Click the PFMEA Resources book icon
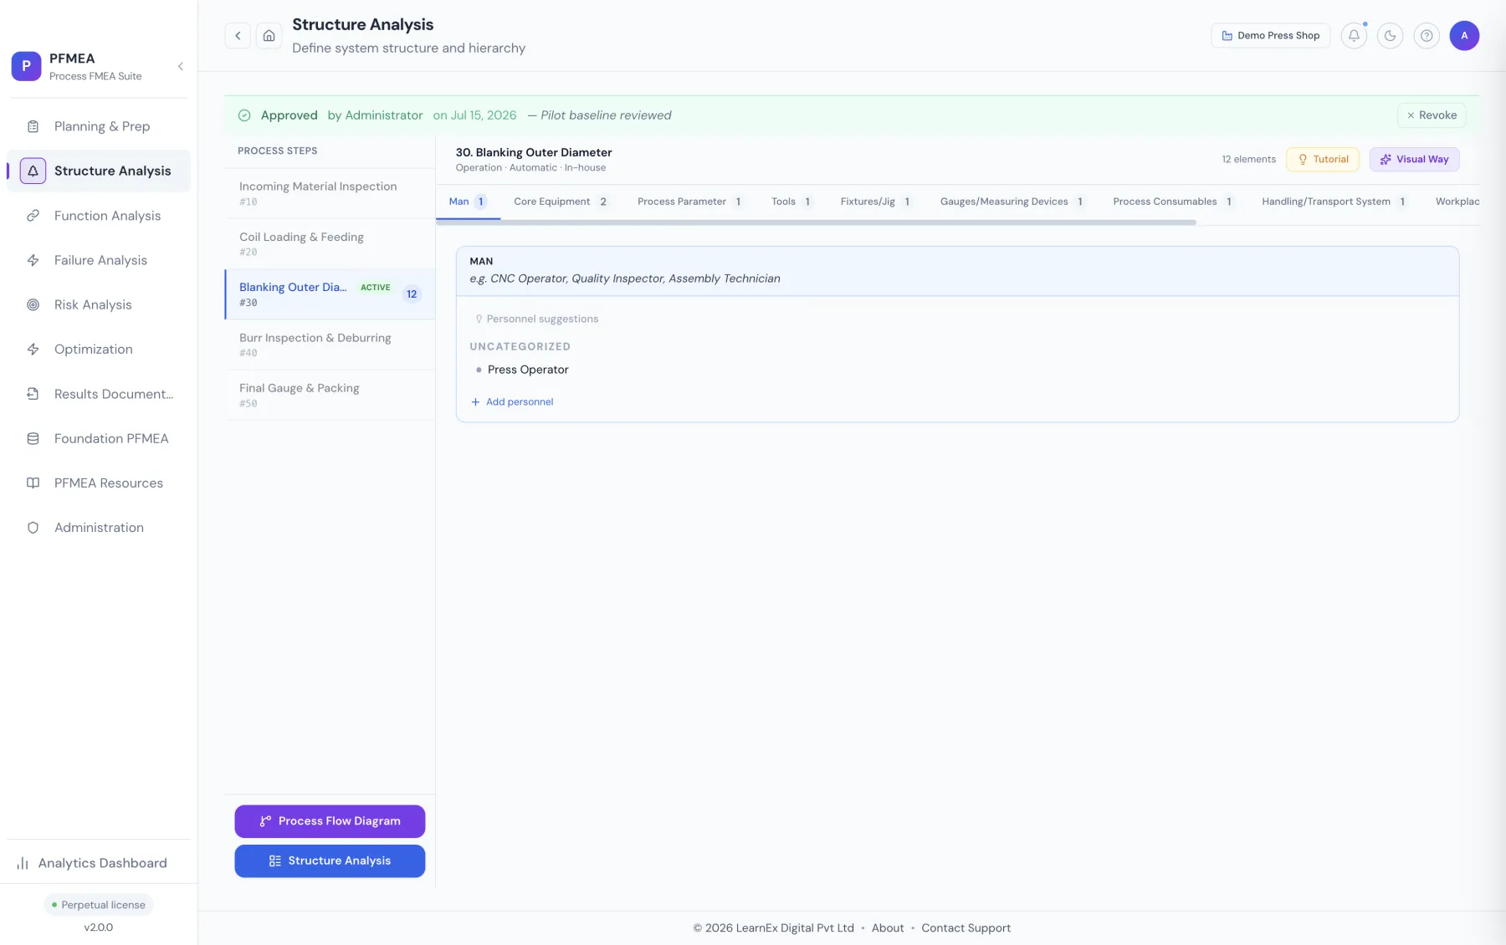Screen dimensions: 1506x945 click(33, 483)
